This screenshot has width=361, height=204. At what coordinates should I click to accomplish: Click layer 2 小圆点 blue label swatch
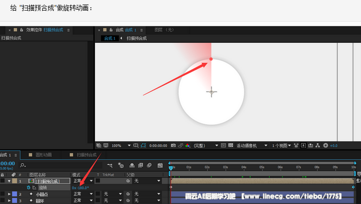pos(14,194)
